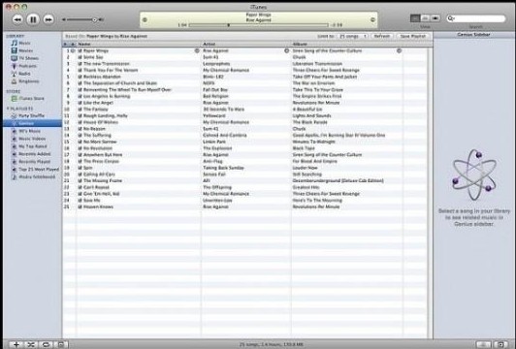Click the store arrow beside Paper Wings name

pyautogui.click(x=197, y=50)
